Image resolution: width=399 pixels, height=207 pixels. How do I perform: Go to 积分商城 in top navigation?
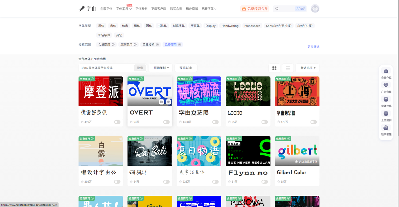(192, 9)
